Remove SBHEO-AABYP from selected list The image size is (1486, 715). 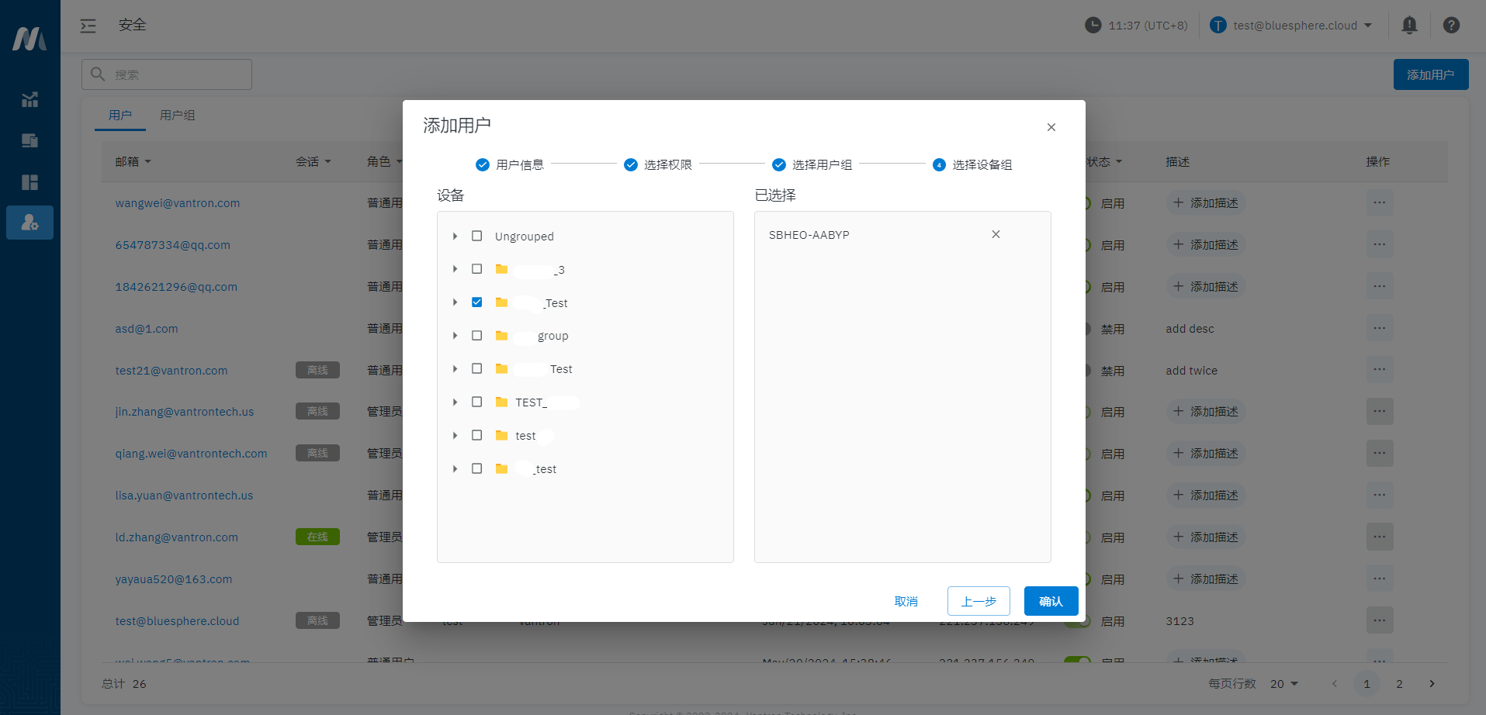996,234
